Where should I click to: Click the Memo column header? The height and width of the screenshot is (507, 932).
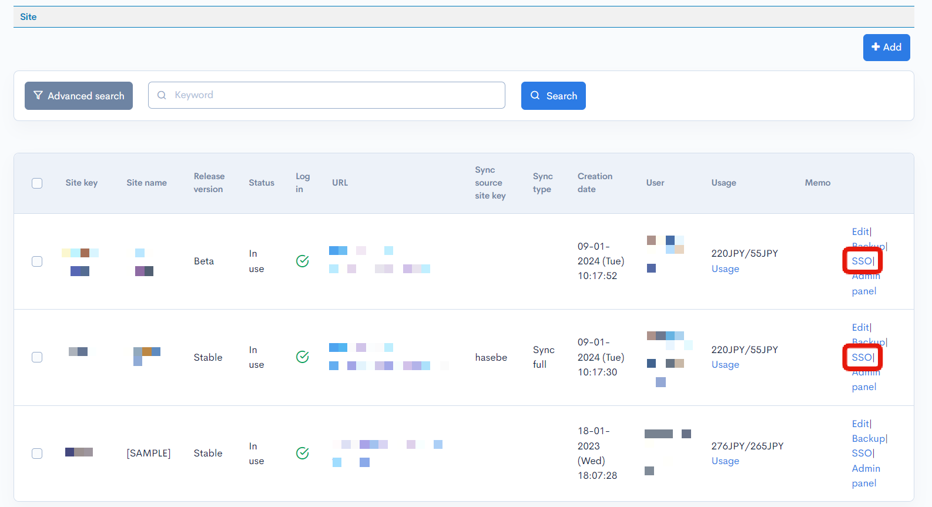coord(817,183)
